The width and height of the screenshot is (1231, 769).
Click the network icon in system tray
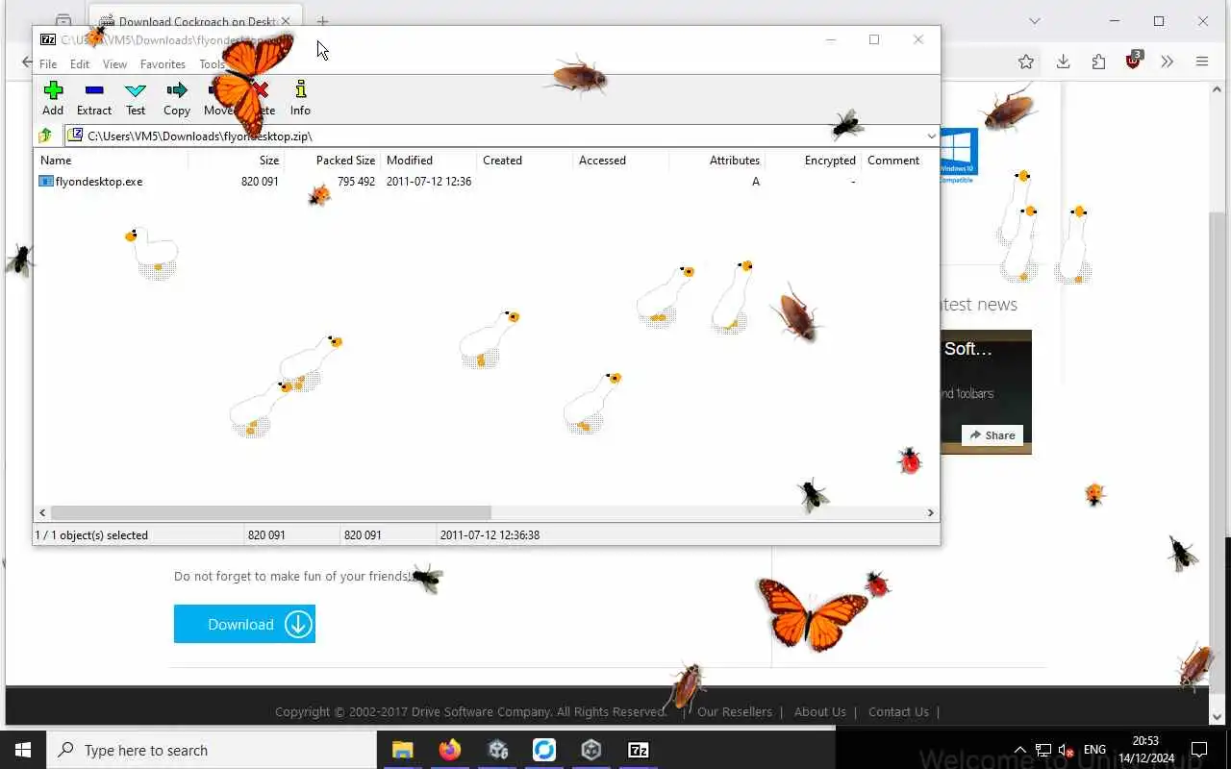[x=1043, y=750]
